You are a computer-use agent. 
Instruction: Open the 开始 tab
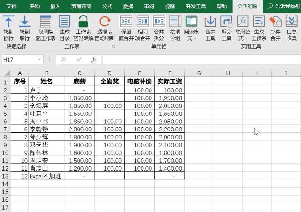coord(34,6)
